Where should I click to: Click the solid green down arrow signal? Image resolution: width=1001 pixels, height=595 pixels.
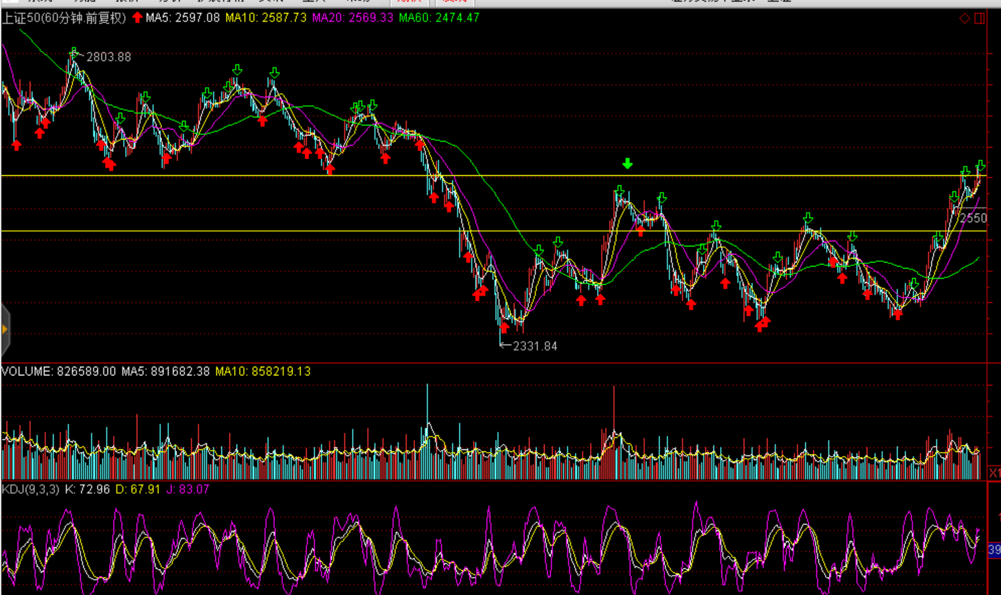pyautogui.click(x=627, y=164)
